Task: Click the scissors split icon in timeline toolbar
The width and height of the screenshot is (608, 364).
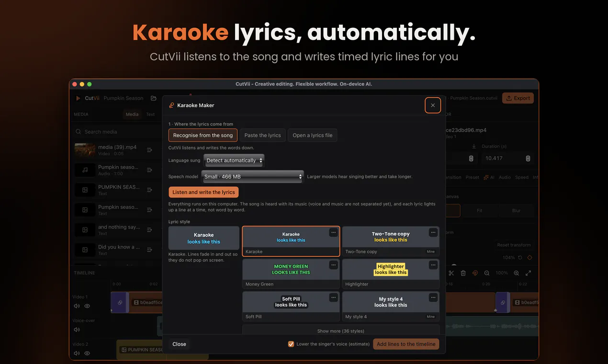Action: tap(451, 273)
